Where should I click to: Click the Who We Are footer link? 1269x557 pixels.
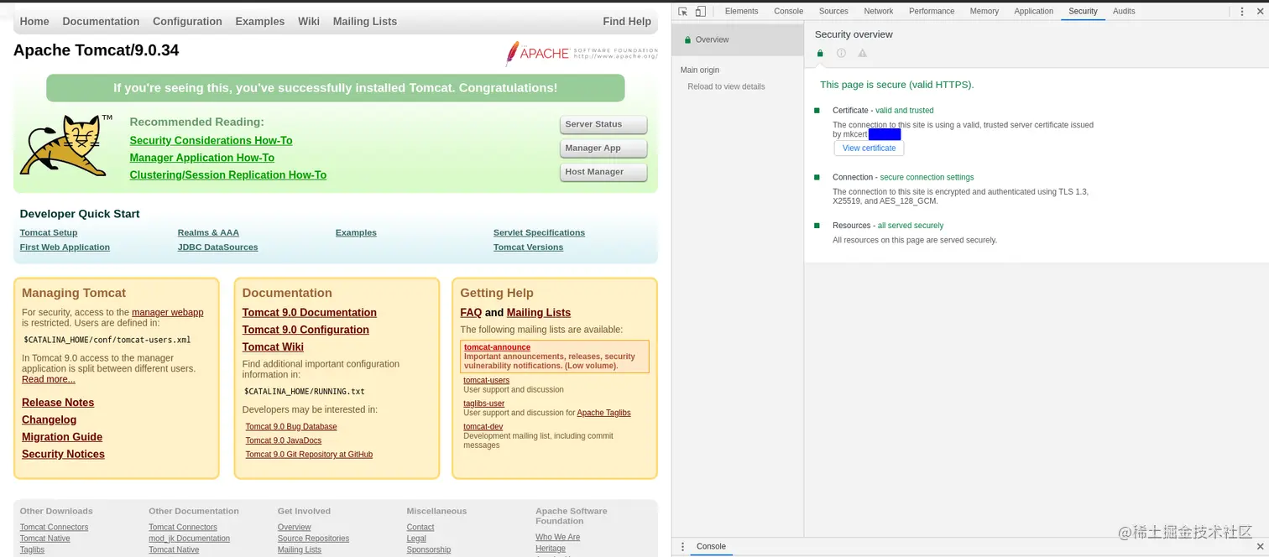(557, 537)
